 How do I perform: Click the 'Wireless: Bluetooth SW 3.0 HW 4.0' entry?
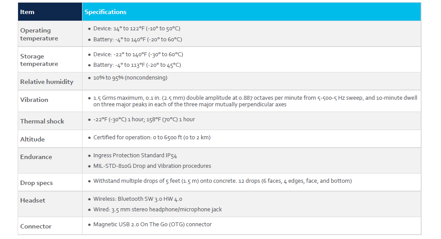tap(138, 199)
